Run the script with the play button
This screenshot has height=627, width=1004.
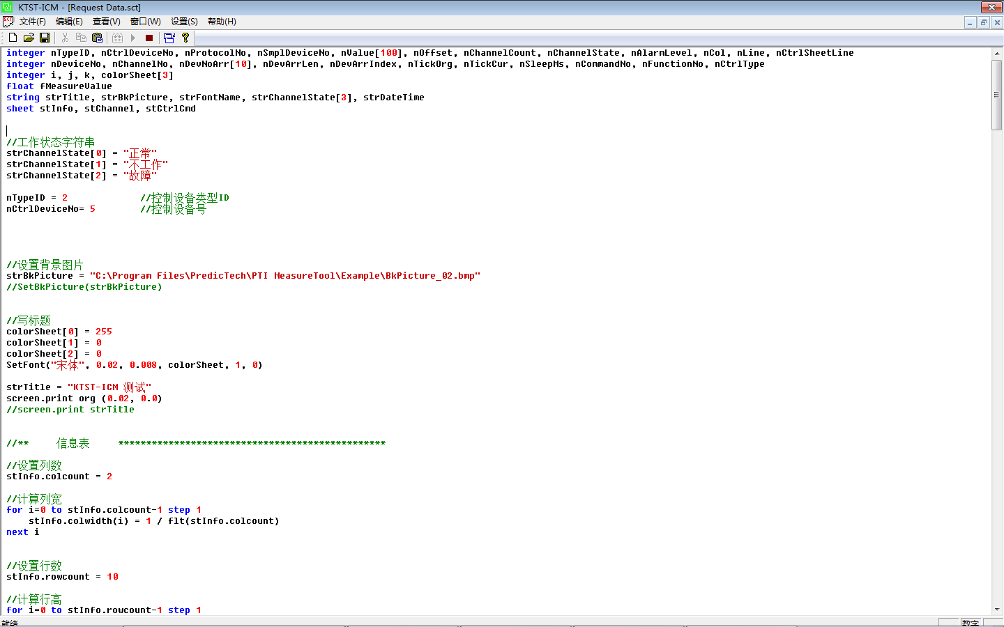[x=132, y=38]
